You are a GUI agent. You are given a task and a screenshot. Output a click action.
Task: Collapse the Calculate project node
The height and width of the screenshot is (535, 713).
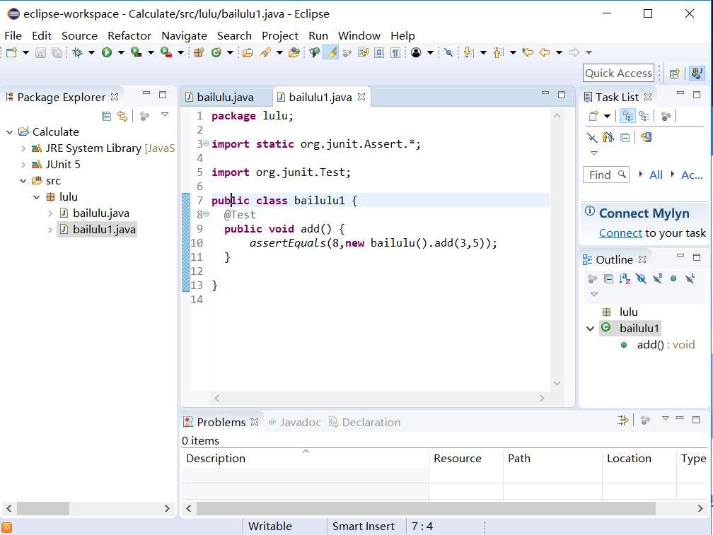10,131
